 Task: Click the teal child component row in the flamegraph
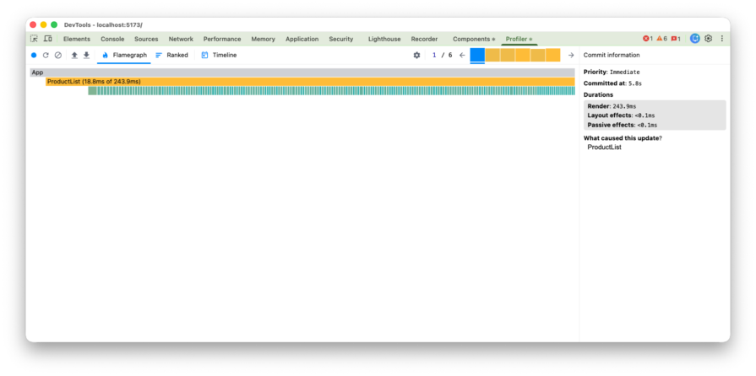(332, 91)
